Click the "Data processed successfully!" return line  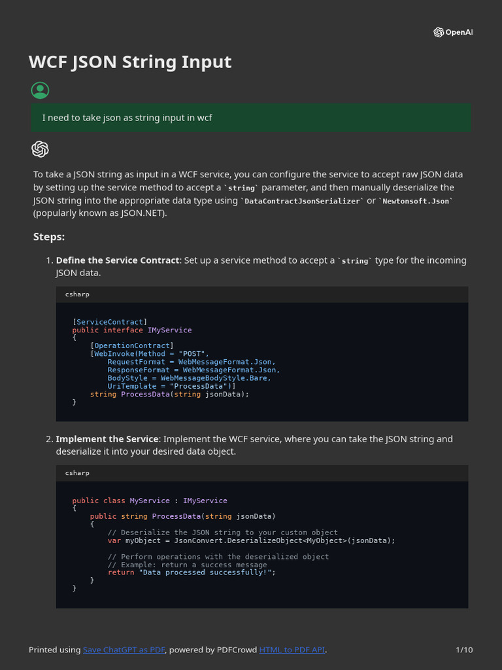click(192, 573)
